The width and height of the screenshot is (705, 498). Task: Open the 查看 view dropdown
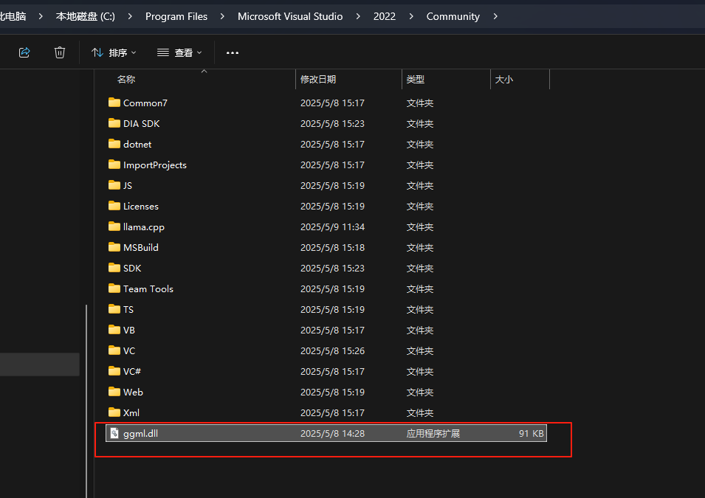pyautogui.click(x=179, y=52)
